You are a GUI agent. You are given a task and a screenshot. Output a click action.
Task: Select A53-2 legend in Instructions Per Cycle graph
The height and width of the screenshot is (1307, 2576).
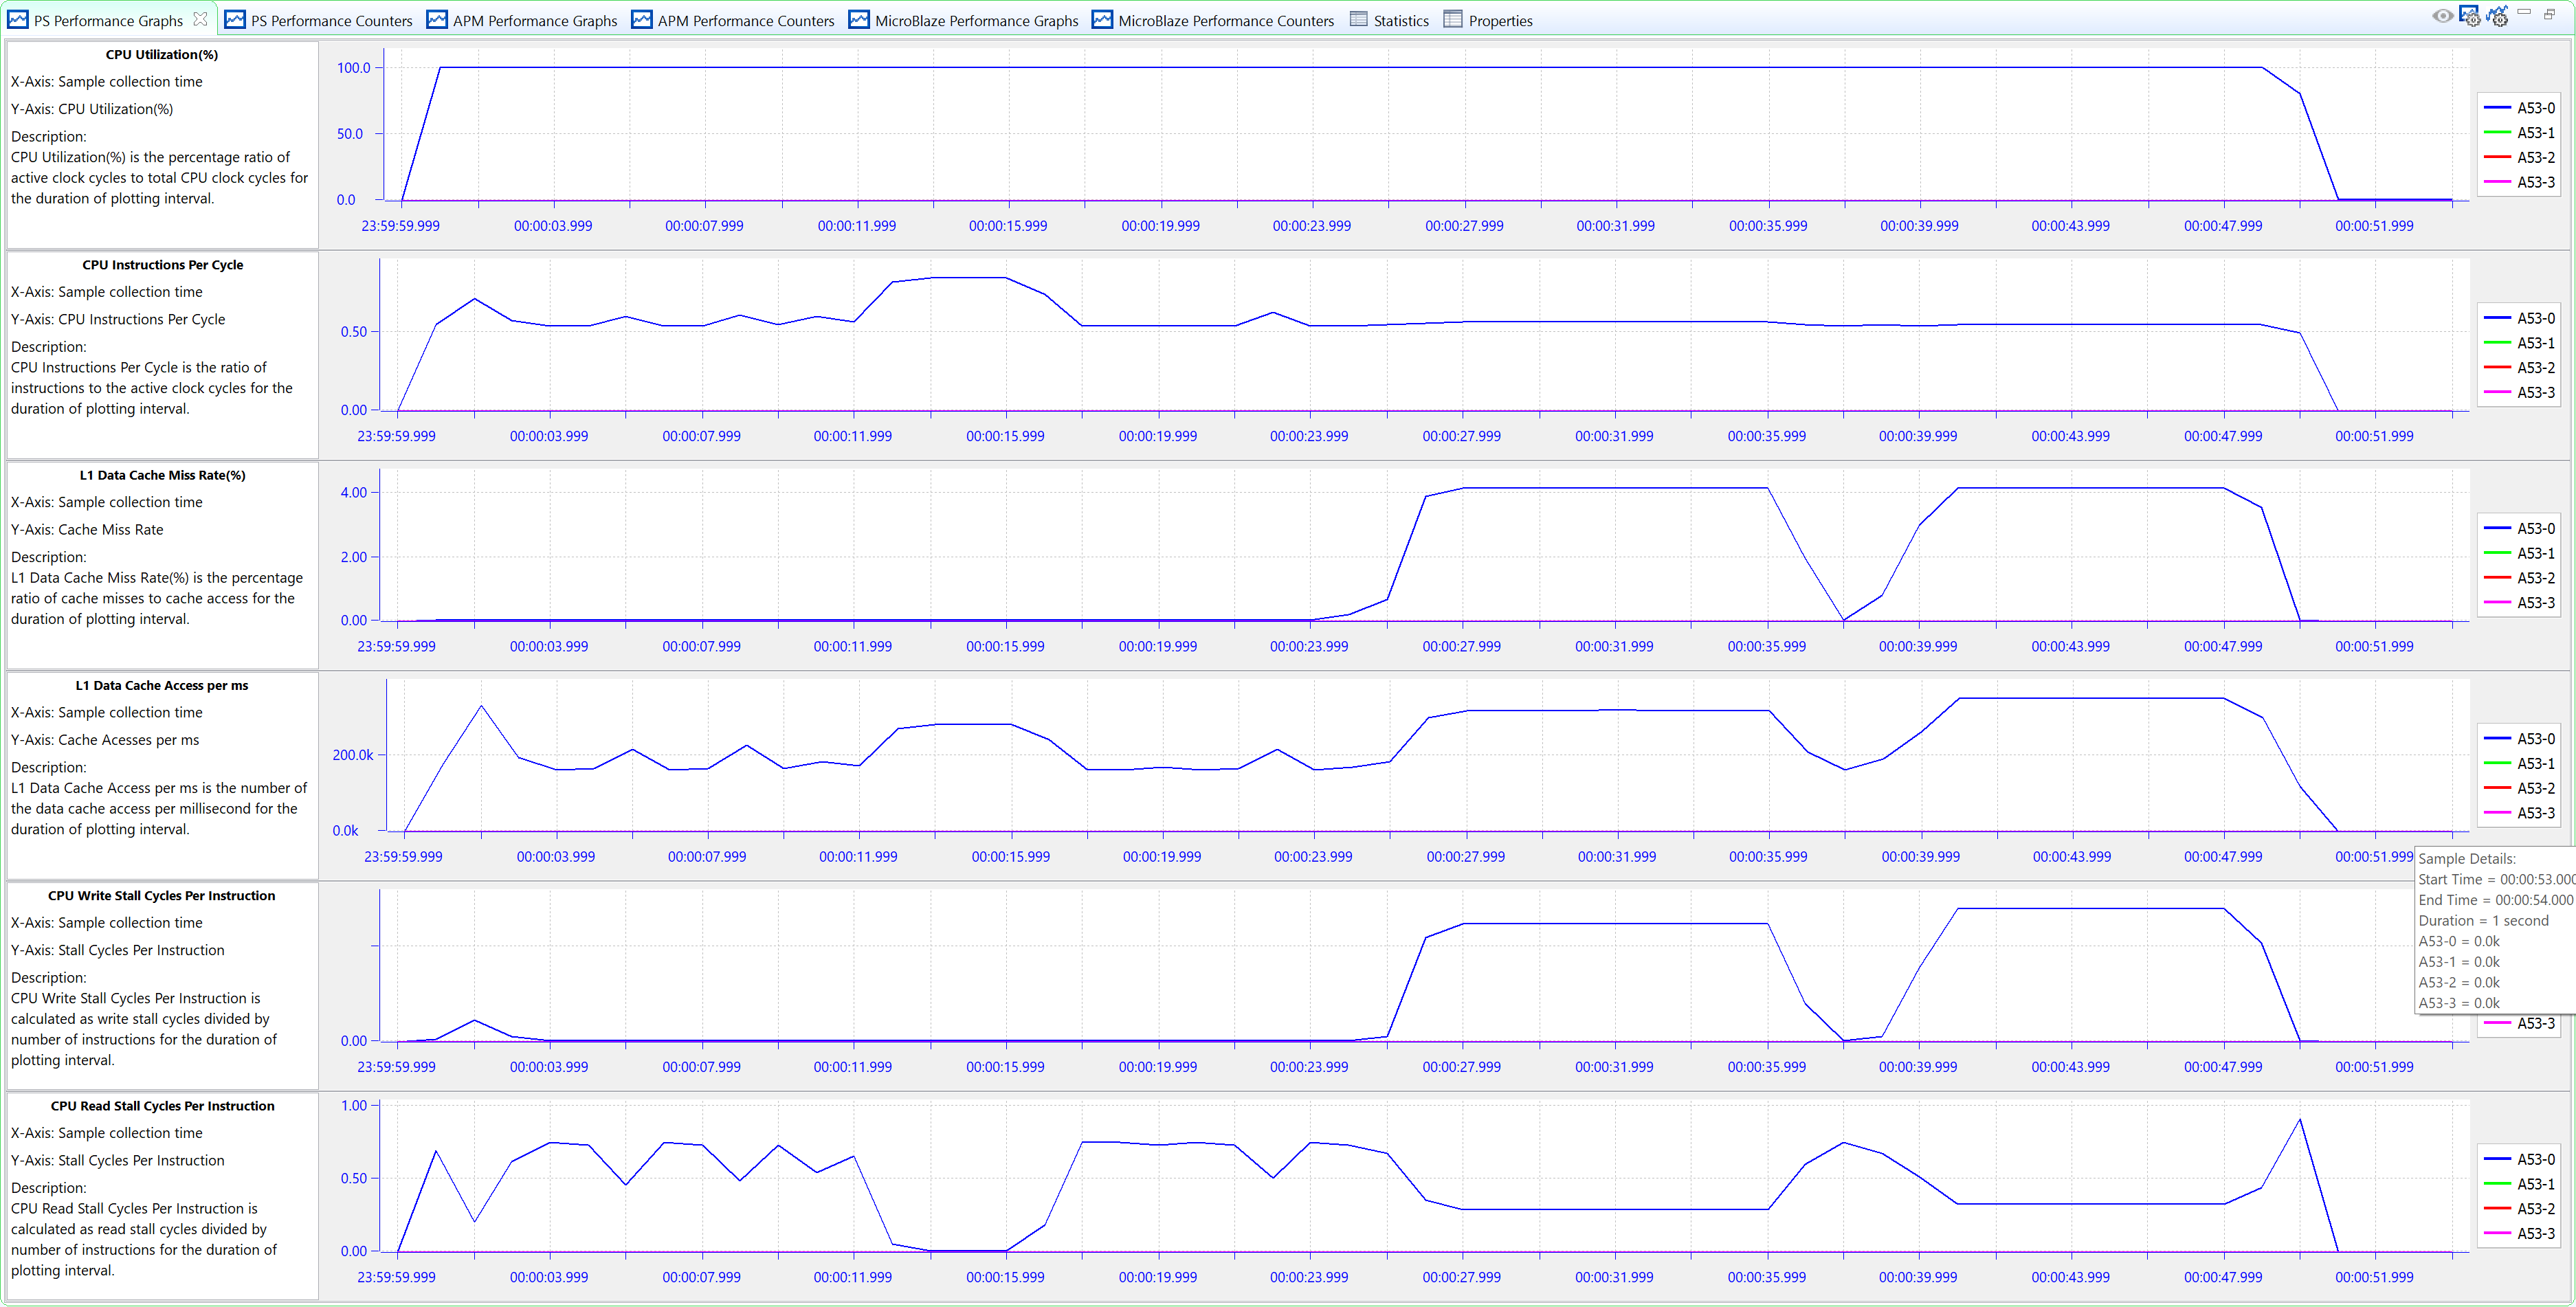click(2519, 368)
